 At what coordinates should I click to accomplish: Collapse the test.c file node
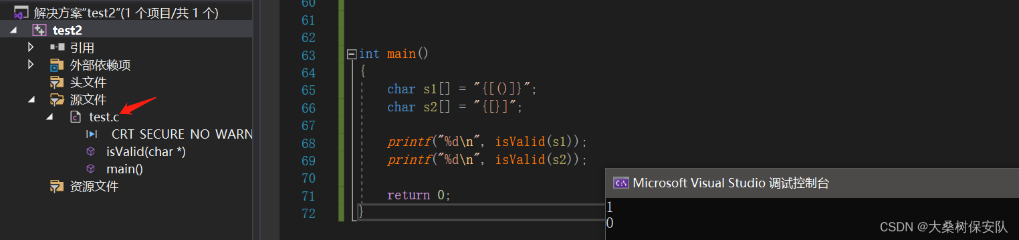point(49,117)
